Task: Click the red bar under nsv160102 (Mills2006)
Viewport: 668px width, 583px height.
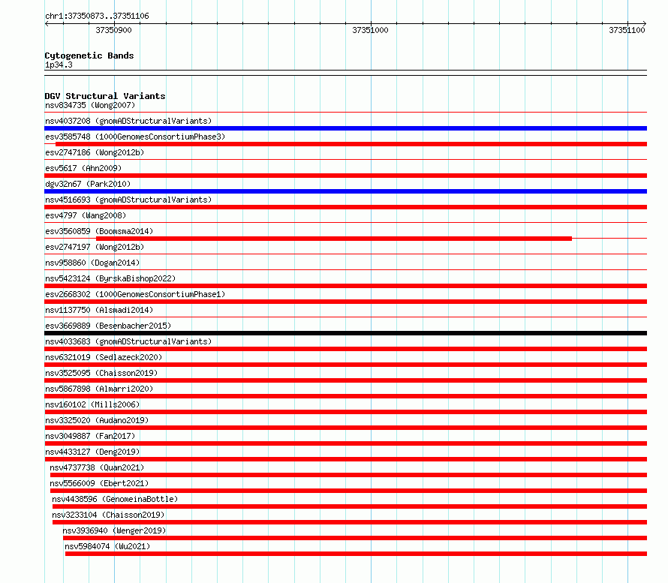Action: (345, 412)
